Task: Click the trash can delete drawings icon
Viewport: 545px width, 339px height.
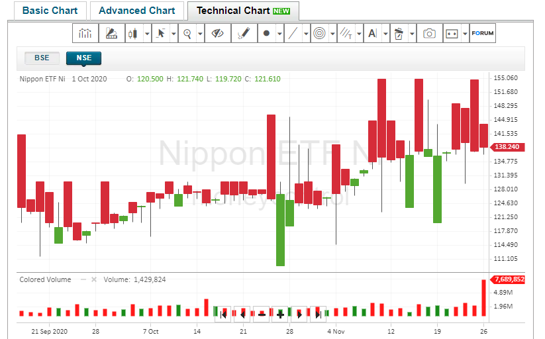Action: [x=399, y=33]
